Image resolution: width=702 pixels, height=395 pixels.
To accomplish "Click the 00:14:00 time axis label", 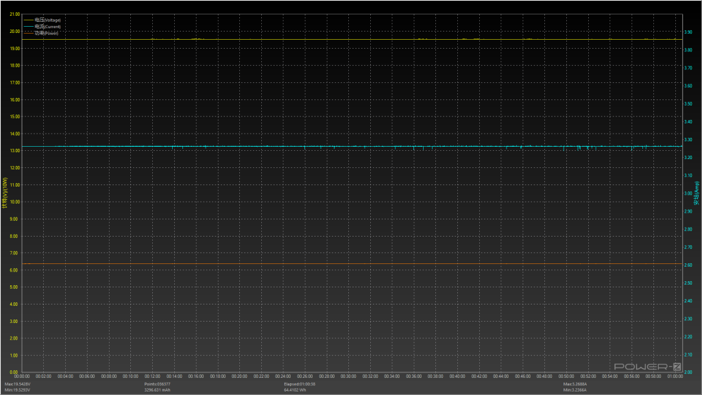I will point(174,376).
